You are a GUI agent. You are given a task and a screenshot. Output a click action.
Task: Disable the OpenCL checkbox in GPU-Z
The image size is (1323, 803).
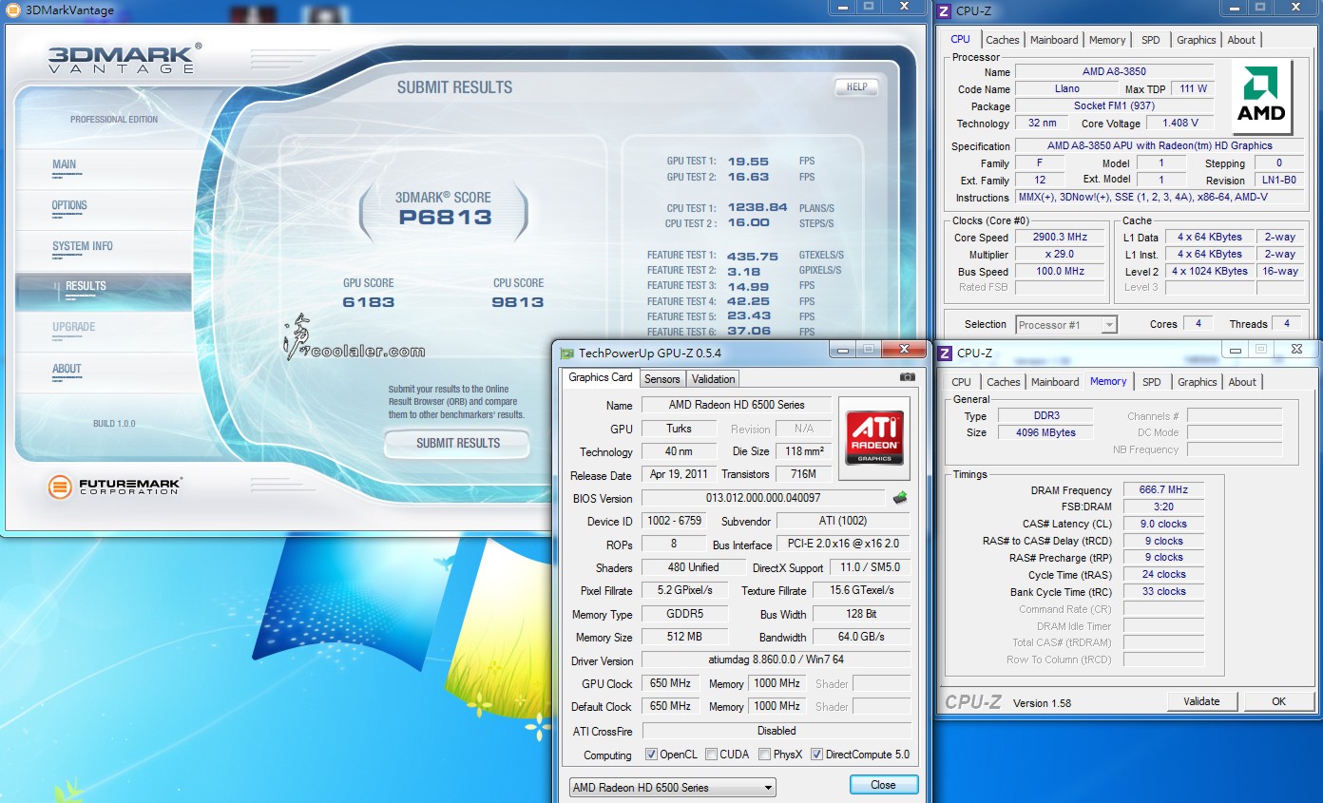pos(649,754)
